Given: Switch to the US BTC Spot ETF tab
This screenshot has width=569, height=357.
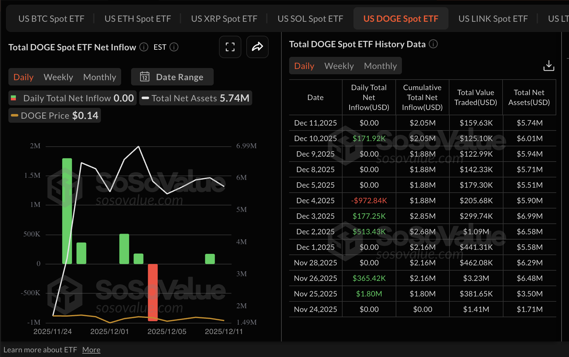Looking at the screenshot, I should coord(51,18).
